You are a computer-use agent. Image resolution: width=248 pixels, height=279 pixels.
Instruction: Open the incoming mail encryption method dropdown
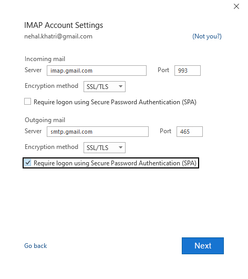[x=105, y=87]
